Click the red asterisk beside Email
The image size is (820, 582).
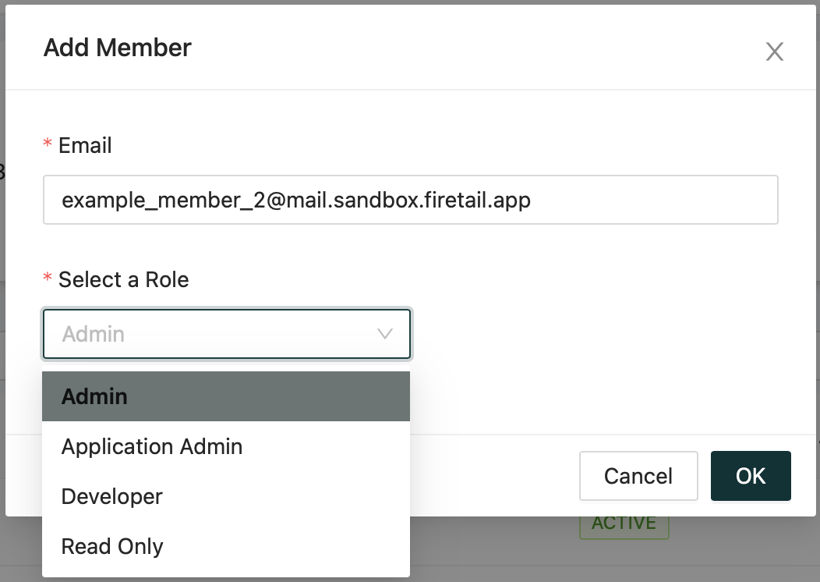48,146
